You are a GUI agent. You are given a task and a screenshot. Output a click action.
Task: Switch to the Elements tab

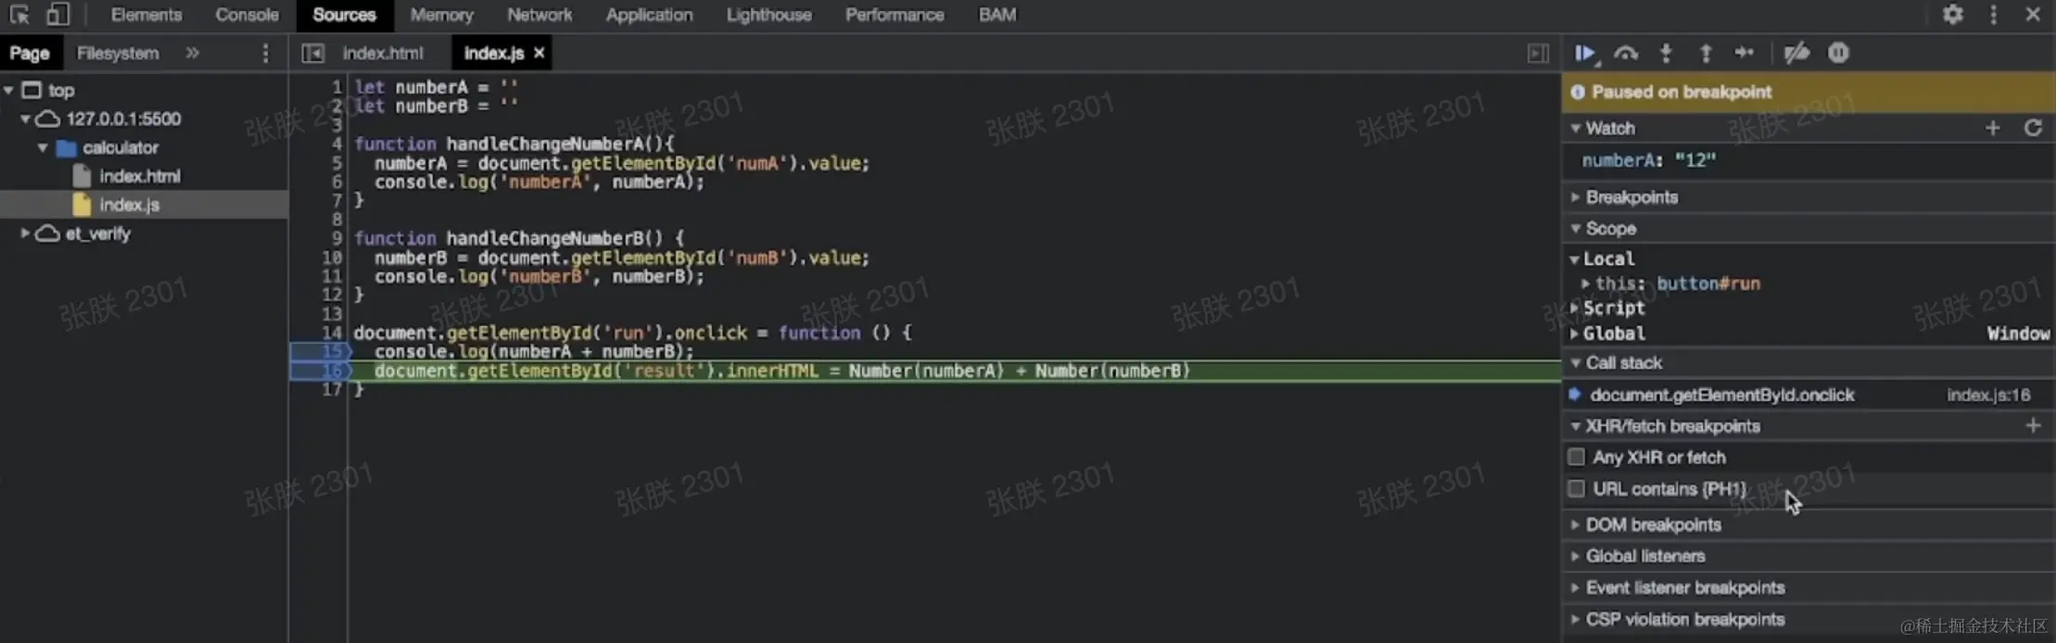tap(146, 15)
